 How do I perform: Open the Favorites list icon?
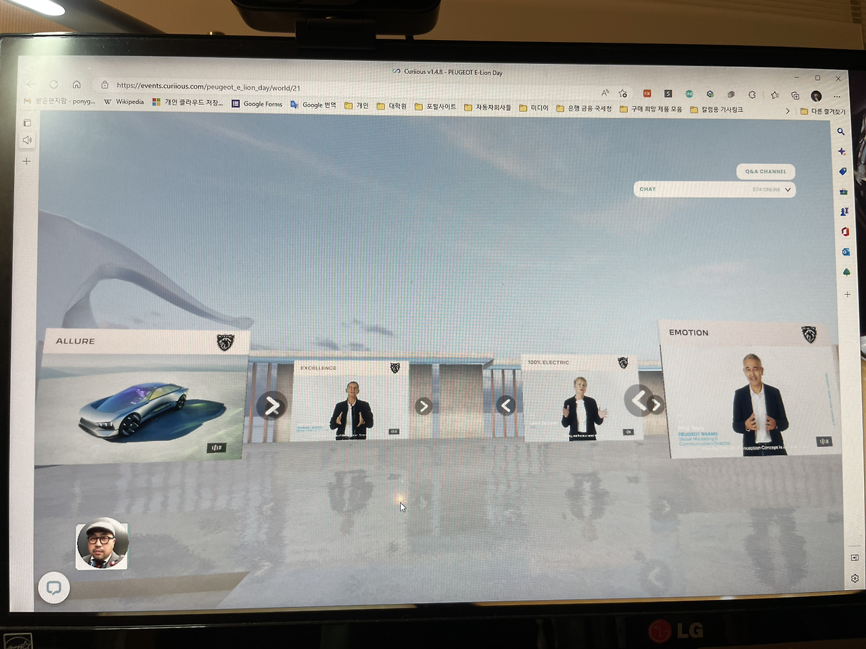pyautogui.click(x=775, y=95)
